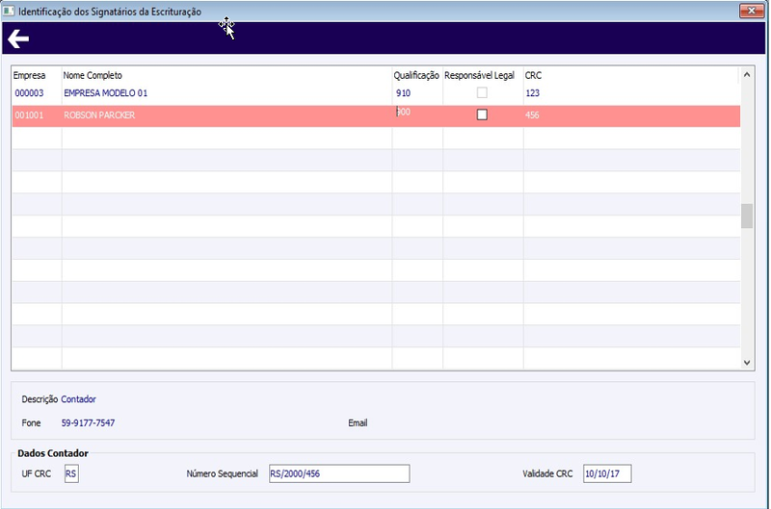Click the Qualificação column header
The height and width of the screenshot is (509, 771).
[x=416, y=76]
